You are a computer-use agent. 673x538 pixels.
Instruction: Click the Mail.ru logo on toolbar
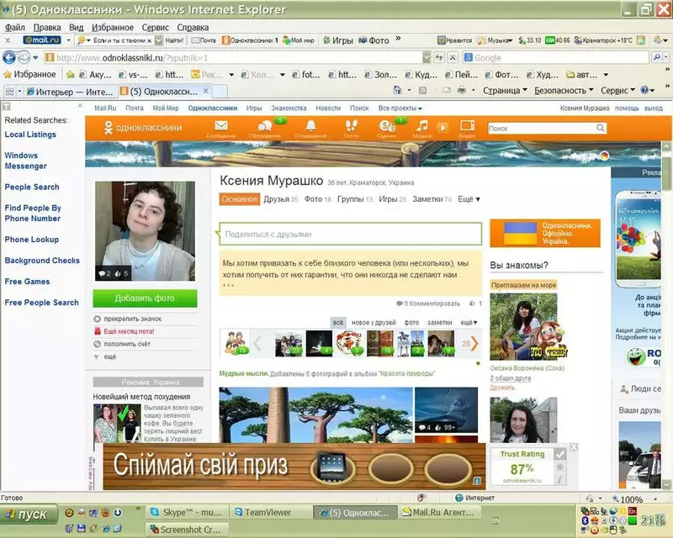pyautogui.click(x=42, y=40)
